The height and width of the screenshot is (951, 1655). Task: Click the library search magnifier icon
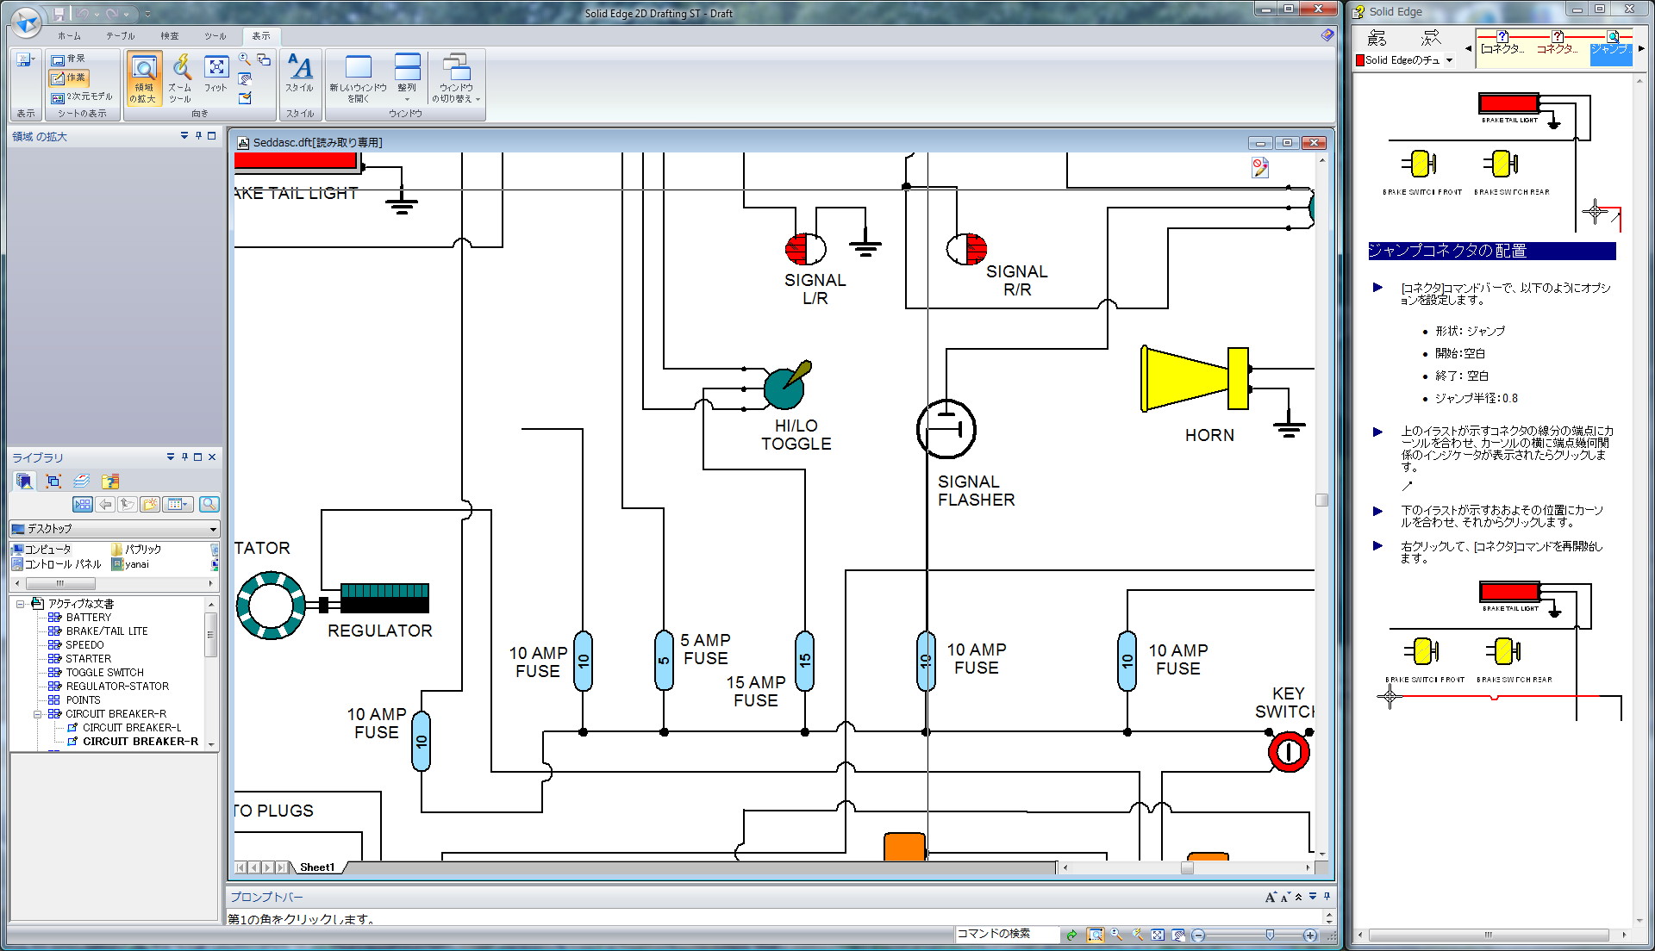pos(209,504)
